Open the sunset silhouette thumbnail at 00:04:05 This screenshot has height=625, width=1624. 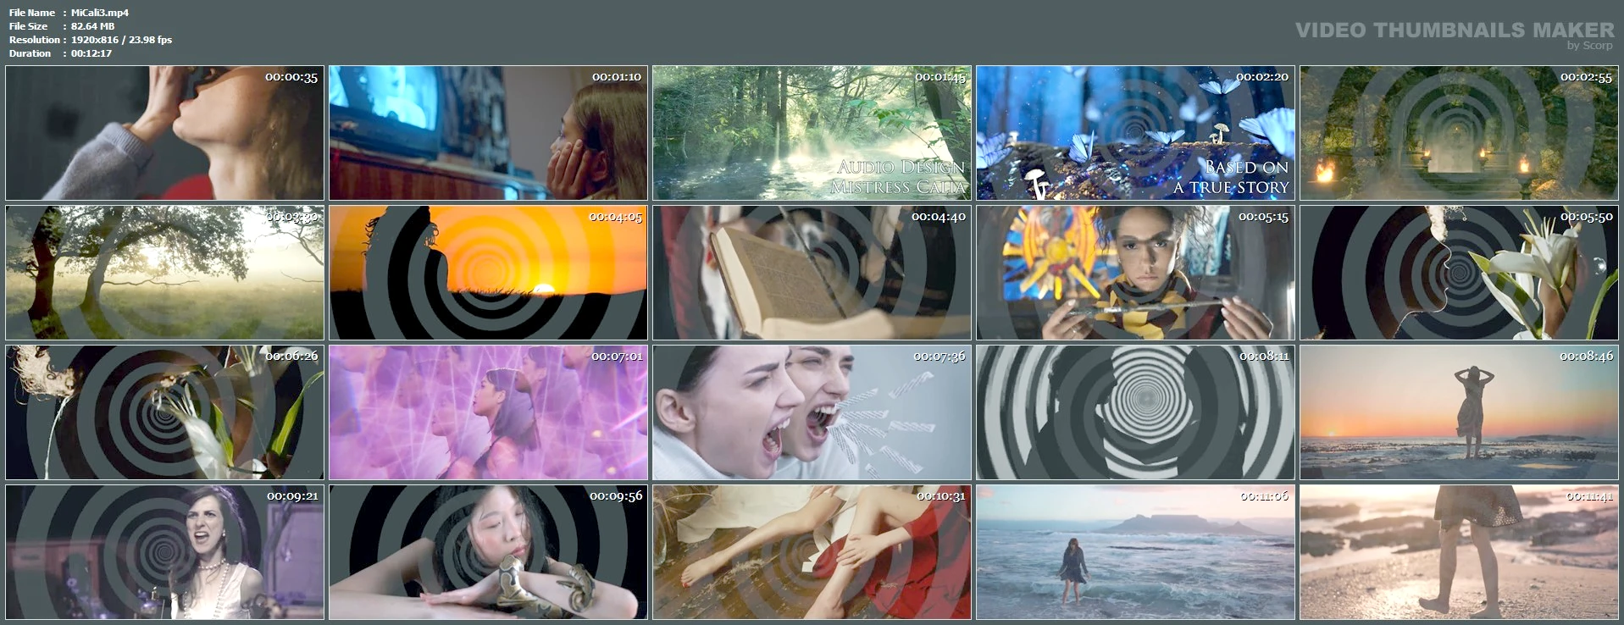point(488,273)
